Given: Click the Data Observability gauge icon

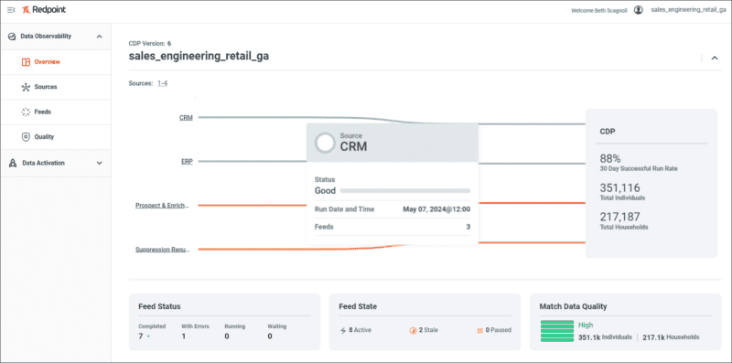Looking at the screenshot, I should point(12,37).
